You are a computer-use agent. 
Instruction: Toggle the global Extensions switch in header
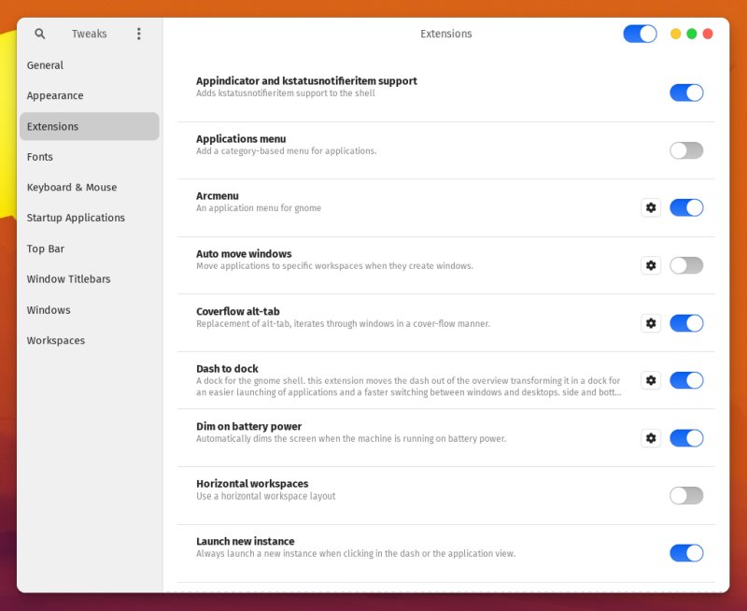[640, 34]
